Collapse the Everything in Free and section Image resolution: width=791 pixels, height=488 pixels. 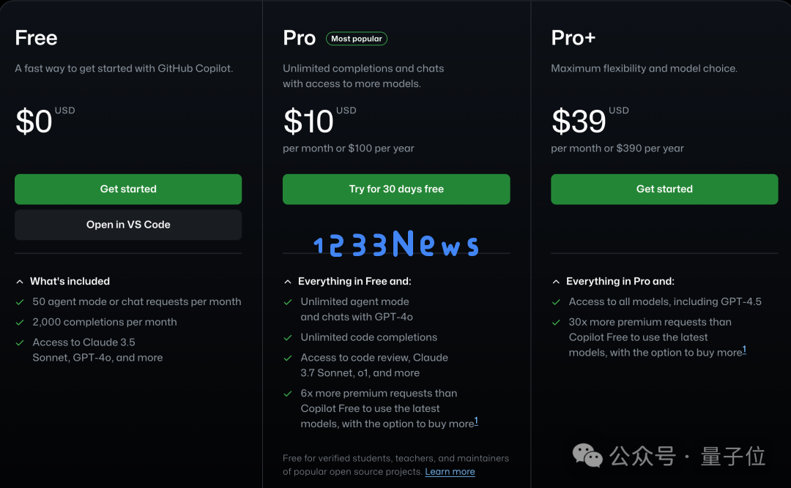pyautogui.click(x=288, y=282)
